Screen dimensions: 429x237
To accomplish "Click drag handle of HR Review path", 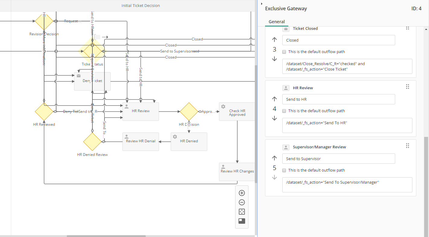I will click(x=407, y=87).
